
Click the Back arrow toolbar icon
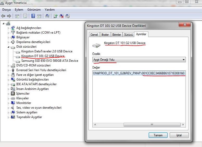(3, 16)
